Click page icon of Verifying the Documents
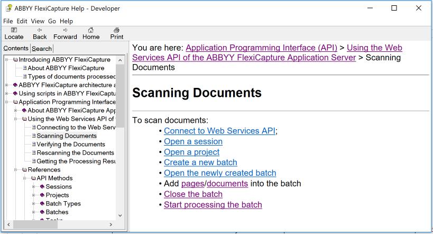 (34, 144)
